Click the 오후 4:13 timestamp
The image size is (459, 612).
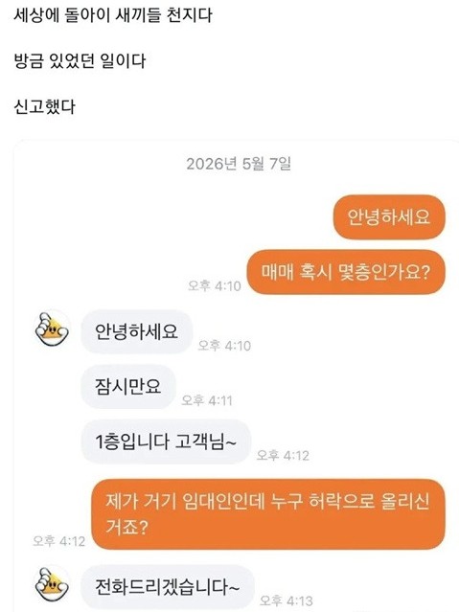pos(287,601)
